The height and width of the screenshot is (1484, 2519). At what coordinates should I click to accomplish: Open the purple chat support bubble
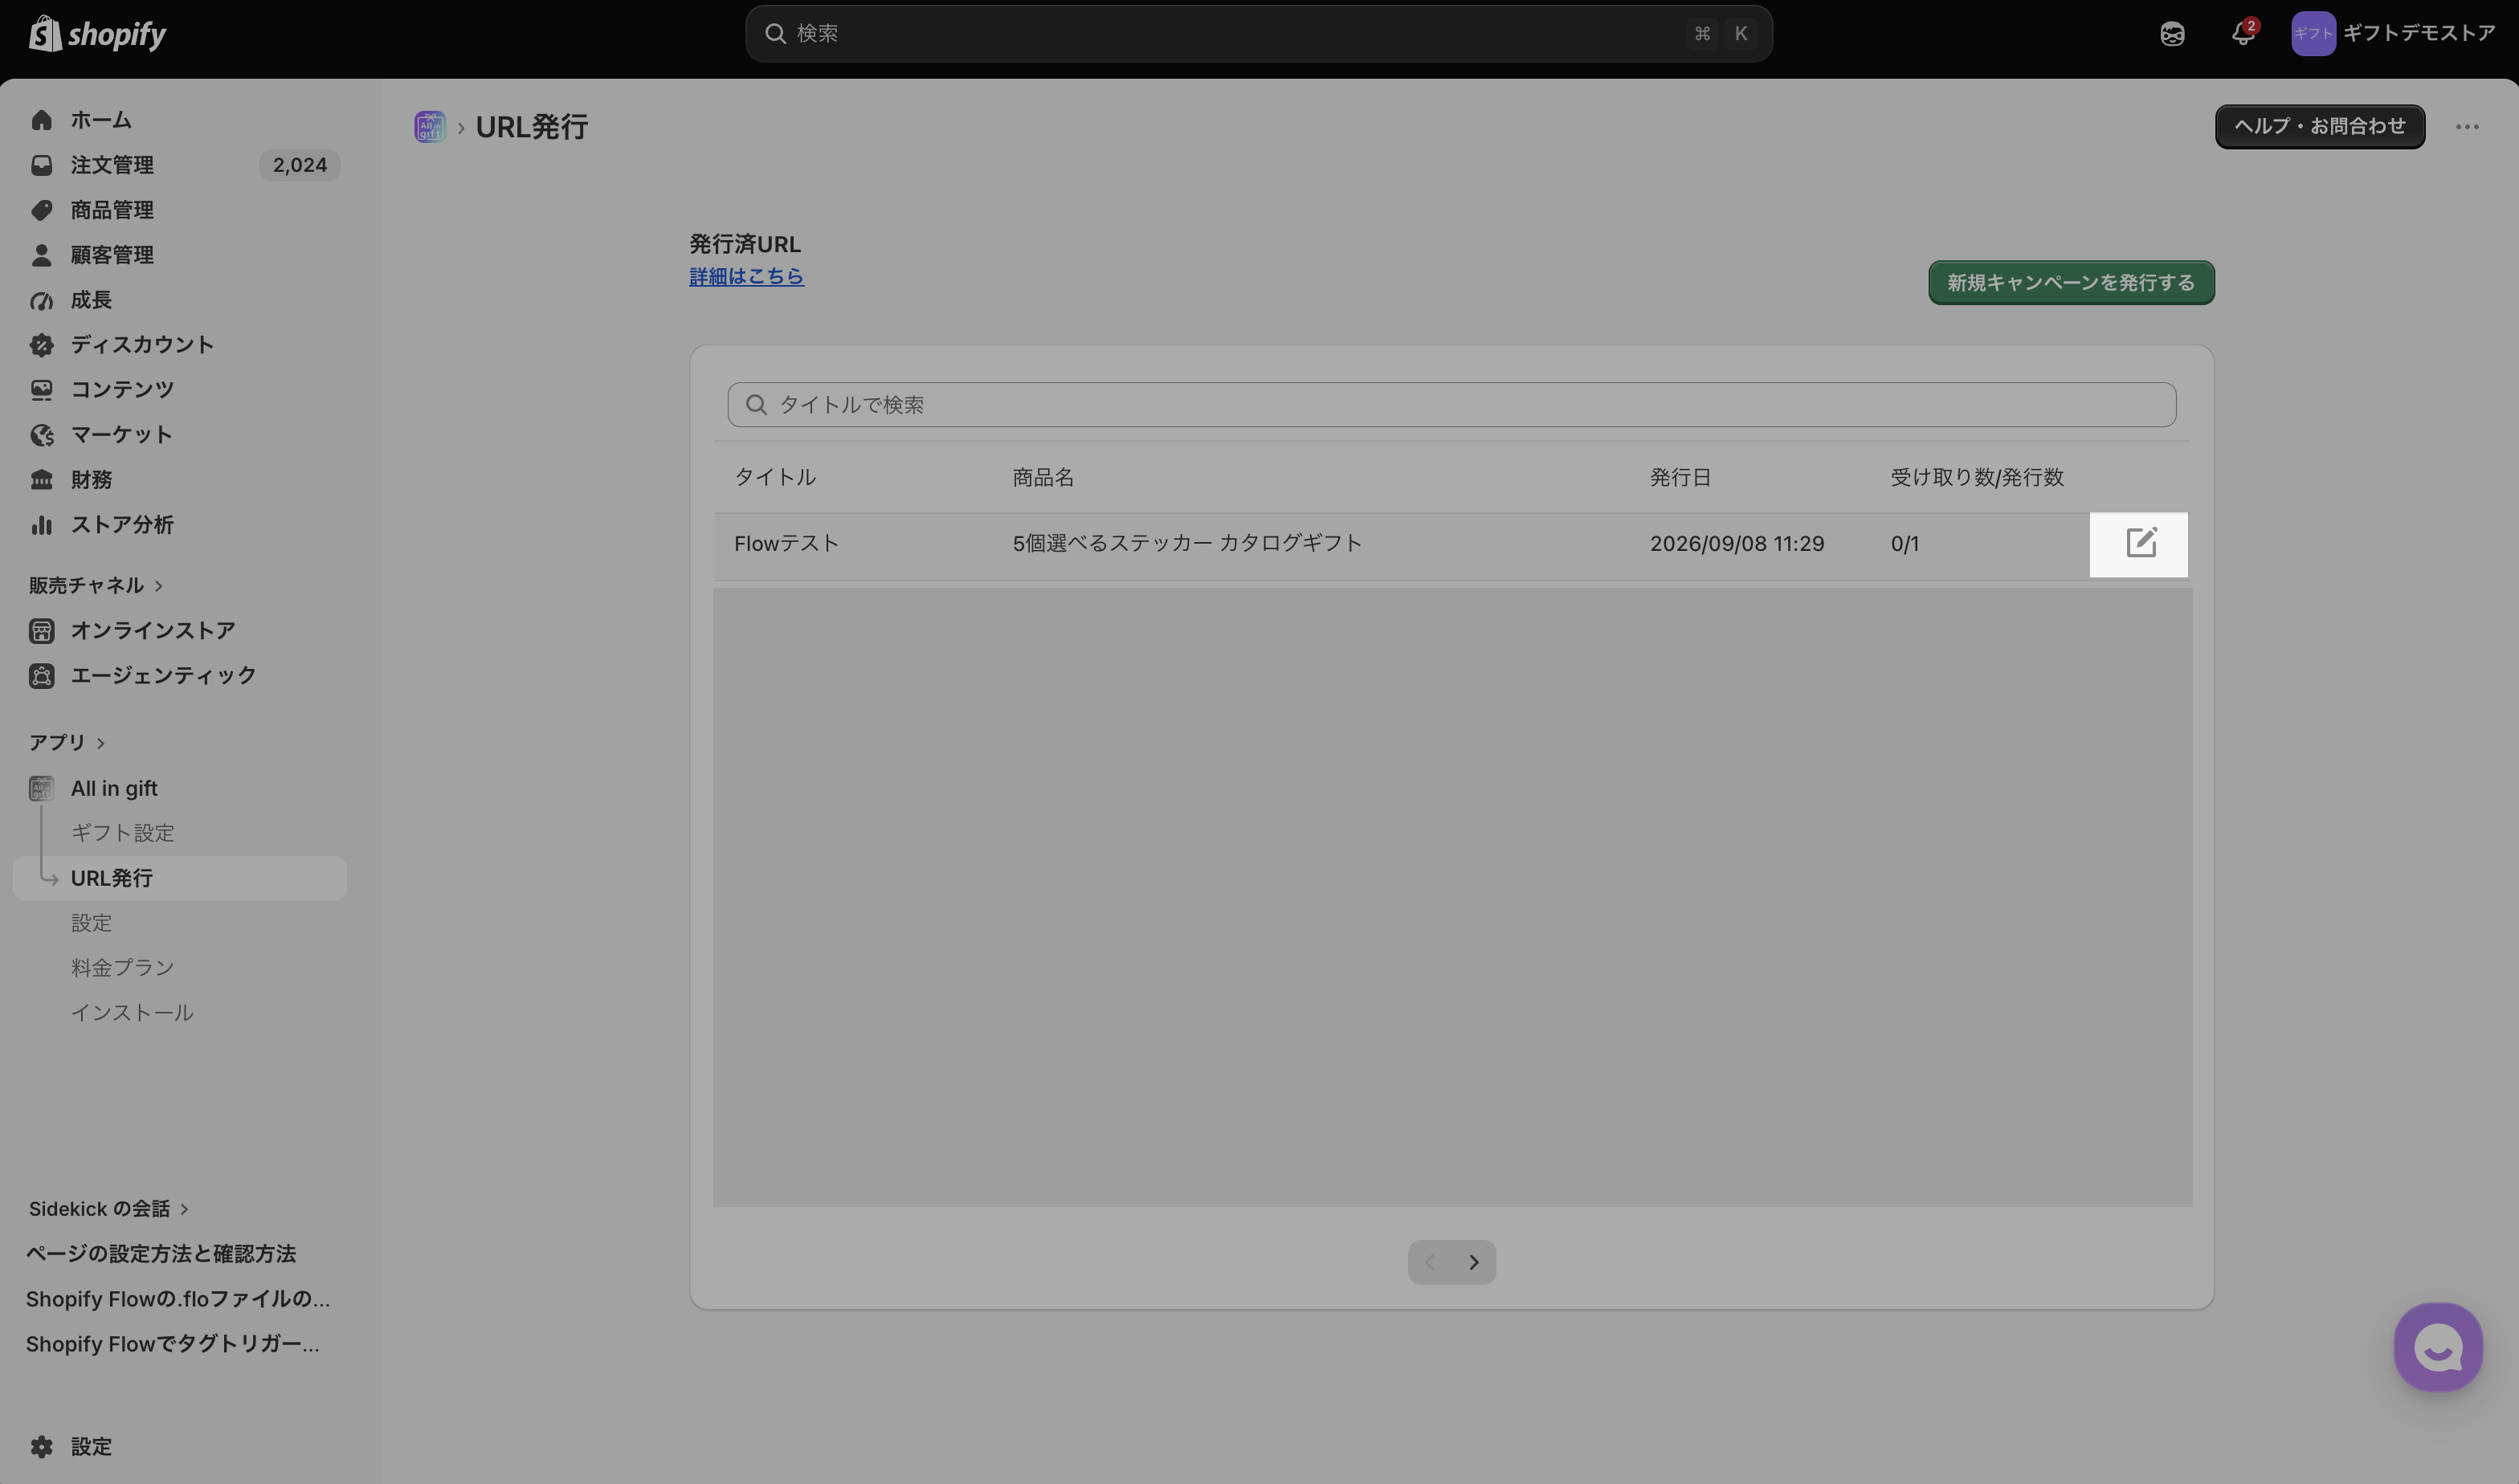2438,1346
